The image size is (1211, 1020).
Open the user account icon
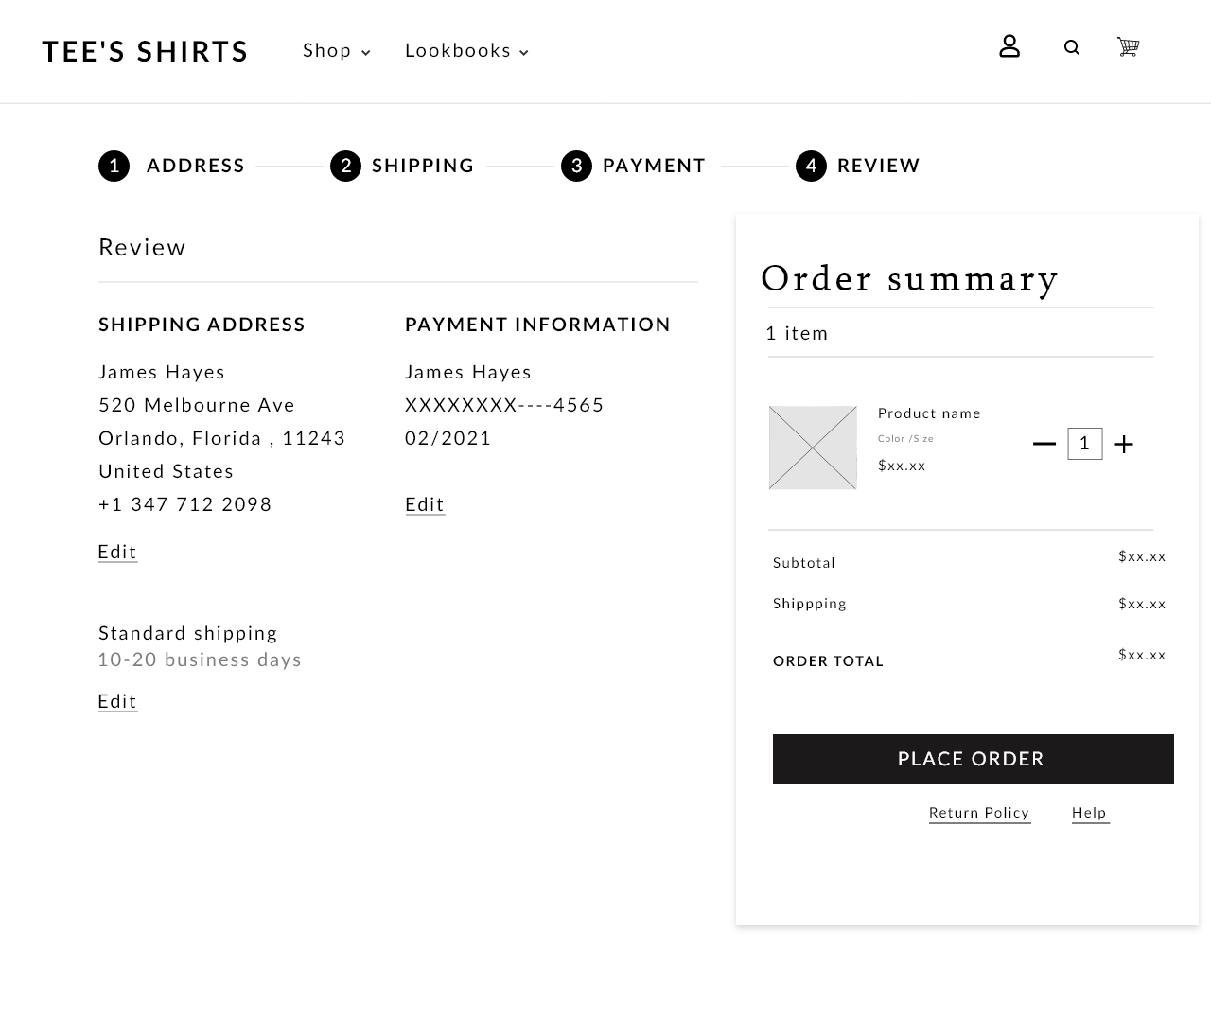coord(1009,46)
